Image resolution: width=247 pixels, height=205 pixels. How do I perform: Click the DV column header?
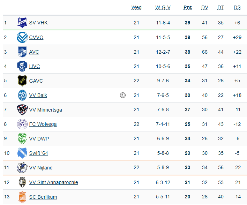click(x=205, y=8)
